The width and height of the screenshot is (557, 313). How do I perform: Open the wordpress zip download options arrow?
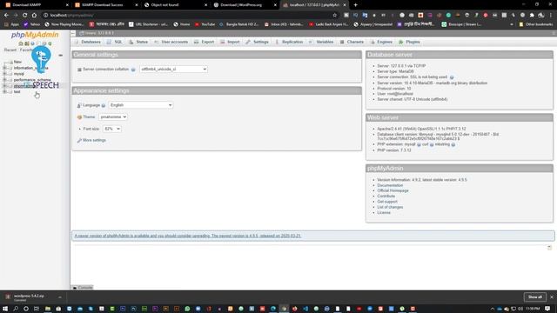(x=60, y=297)
